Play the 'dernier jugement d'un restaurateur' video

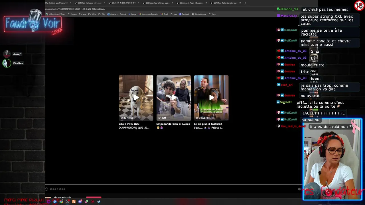pos(211,98)
